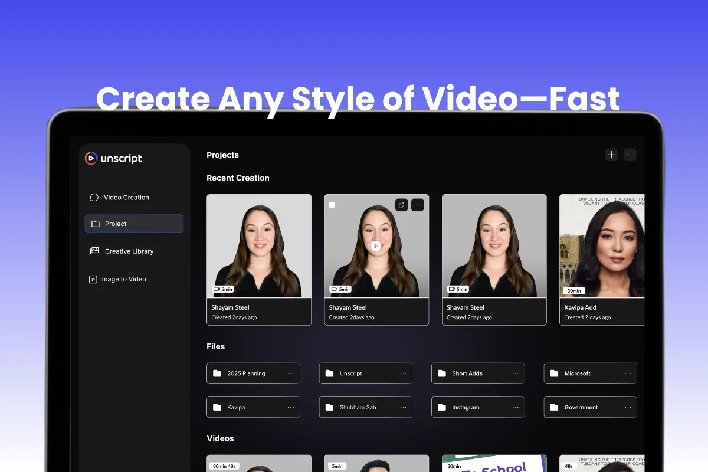Click Shubham Sah folder icon
The width and height of the screenshot is (708, 472).
pos(329,407)
